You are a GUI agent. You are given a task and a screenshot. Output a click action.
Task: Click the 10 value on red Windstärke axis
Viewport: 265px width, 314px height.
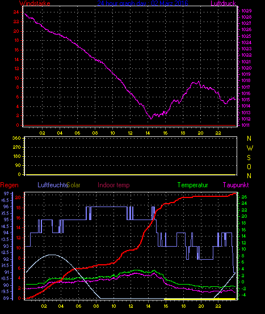[x=16, y=78]
